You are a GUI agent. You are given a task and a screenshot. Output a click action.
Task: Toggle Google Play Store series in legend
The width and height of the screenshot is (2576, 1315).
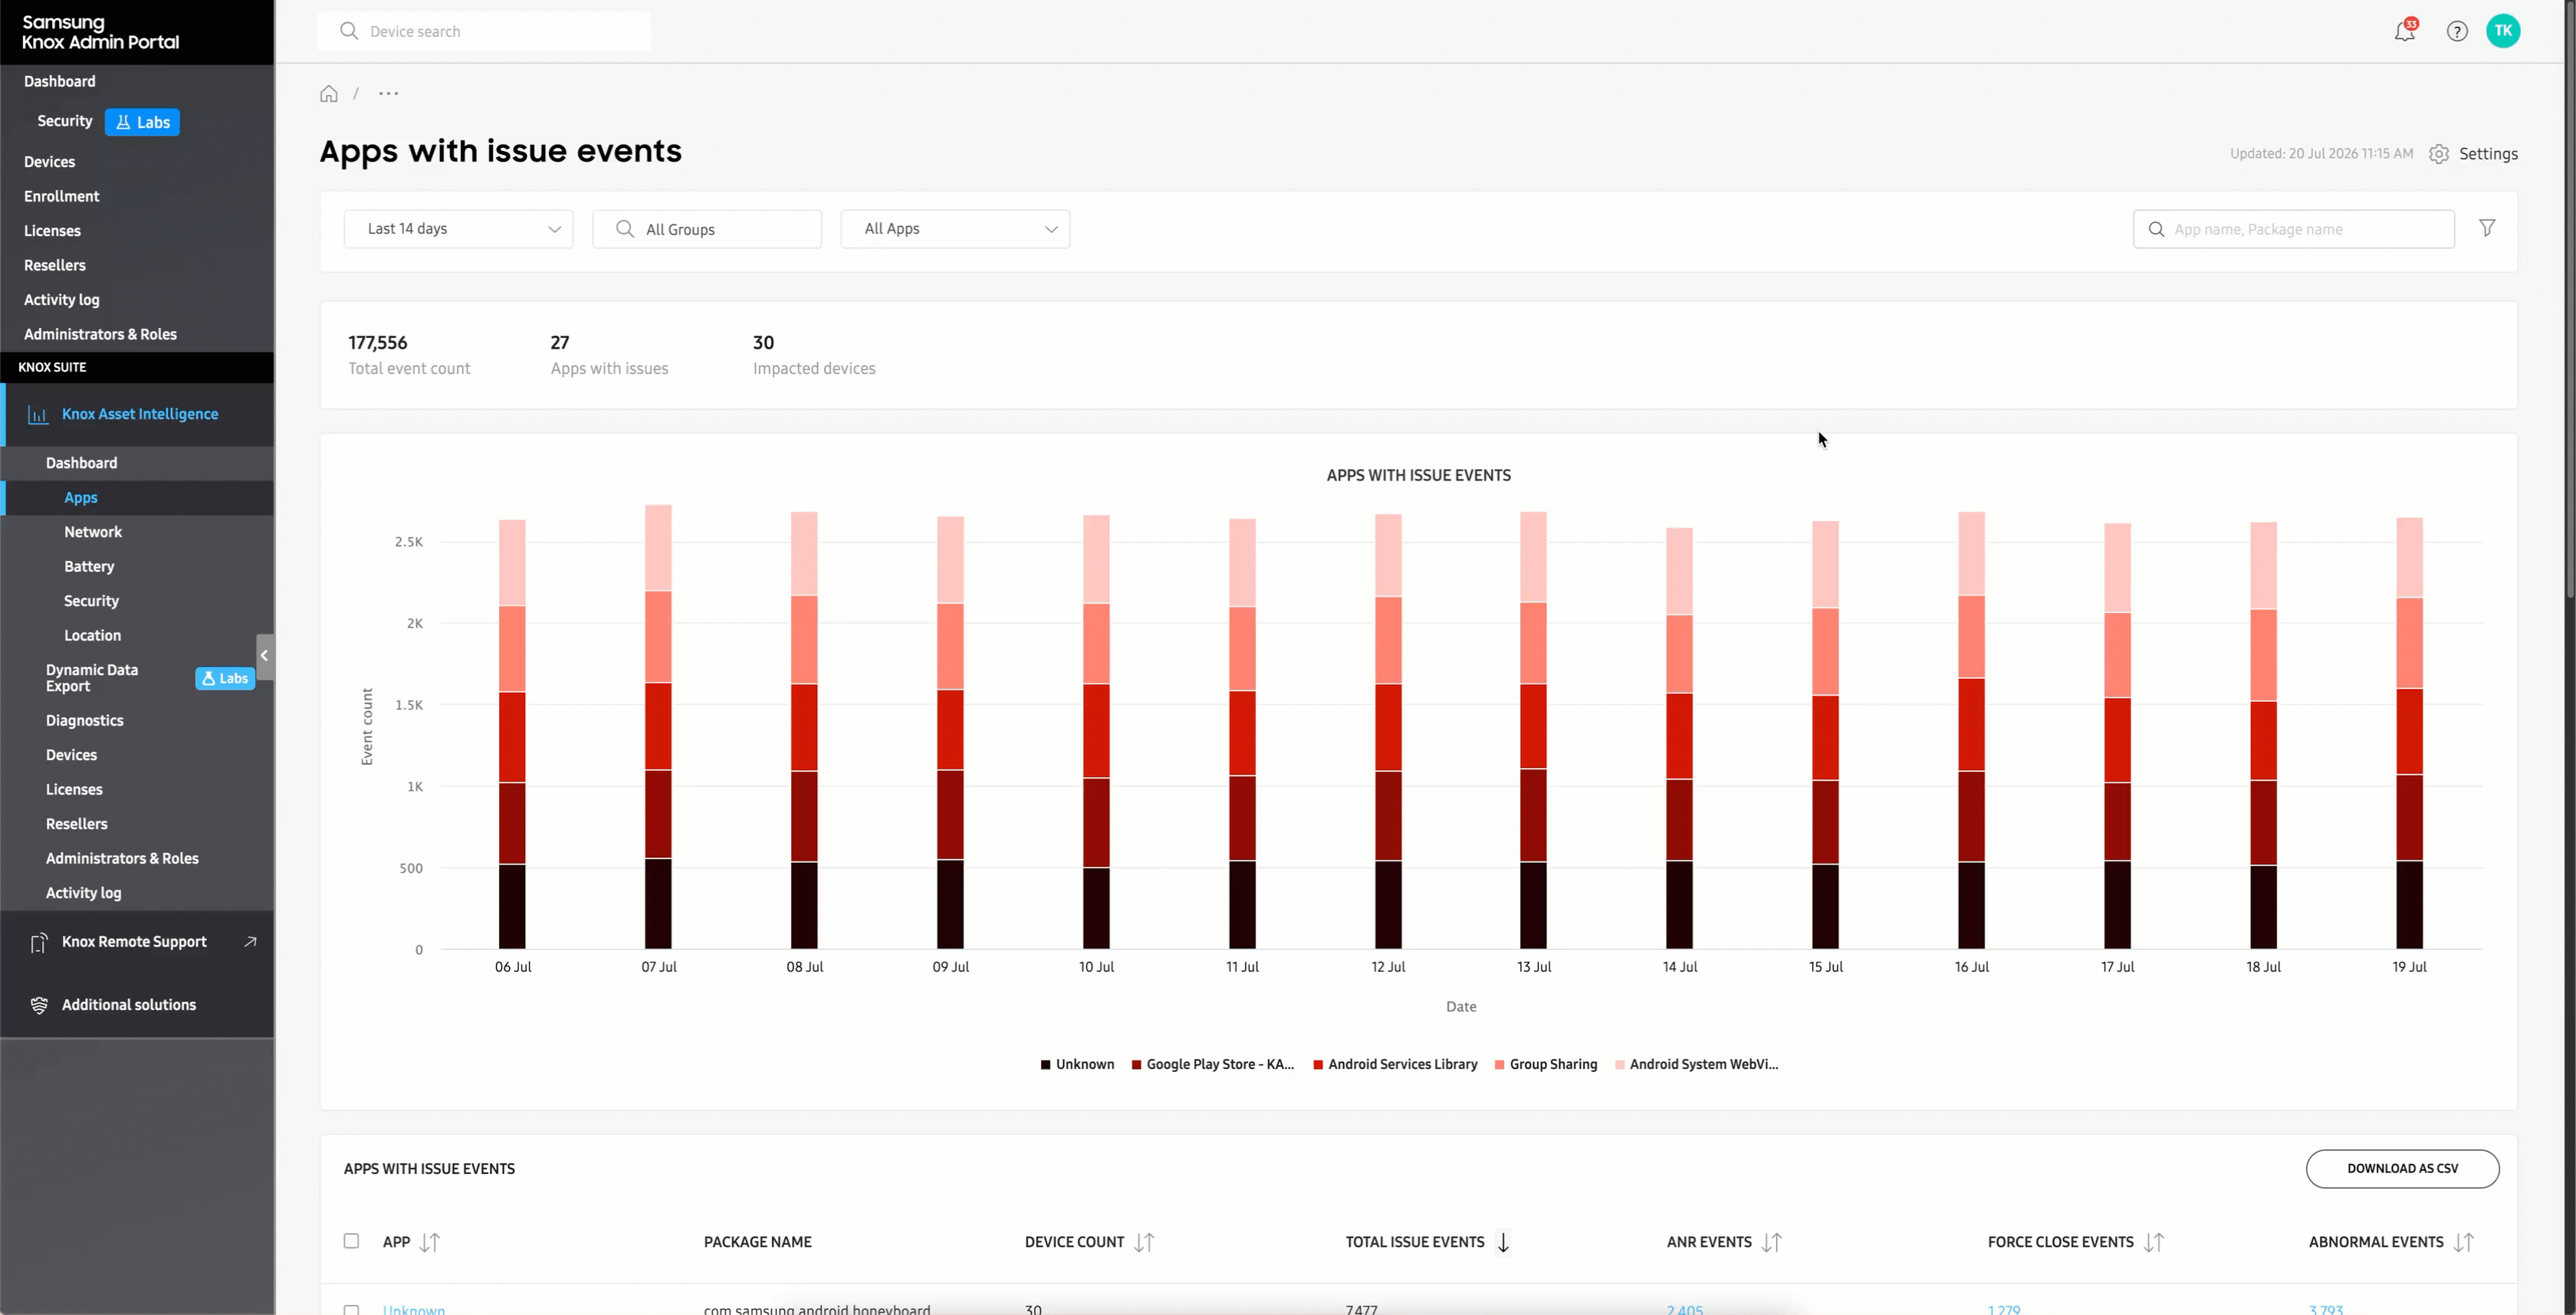point(1212,1064)
